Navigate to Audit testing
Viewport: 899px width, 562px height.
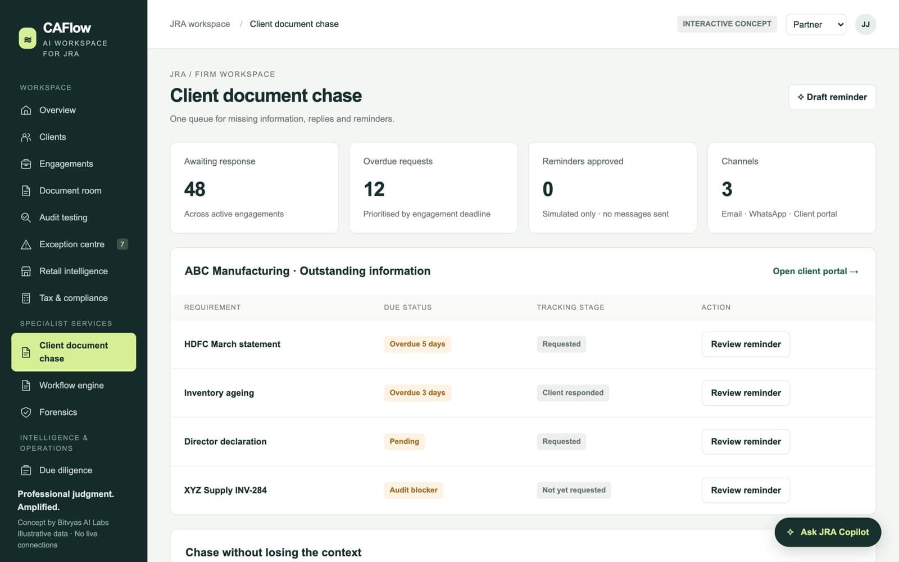pos(74,217)
